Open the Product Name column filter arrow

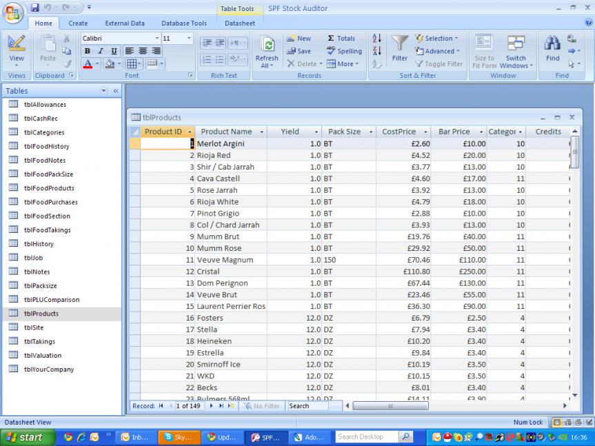click(x=262, y=132)
